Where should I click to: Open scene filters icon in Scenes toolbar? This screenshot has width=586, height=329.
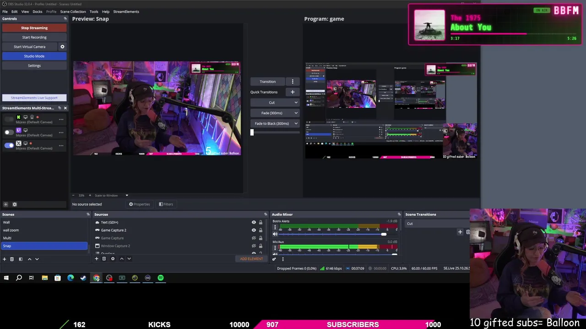click(x=20, y=259)
